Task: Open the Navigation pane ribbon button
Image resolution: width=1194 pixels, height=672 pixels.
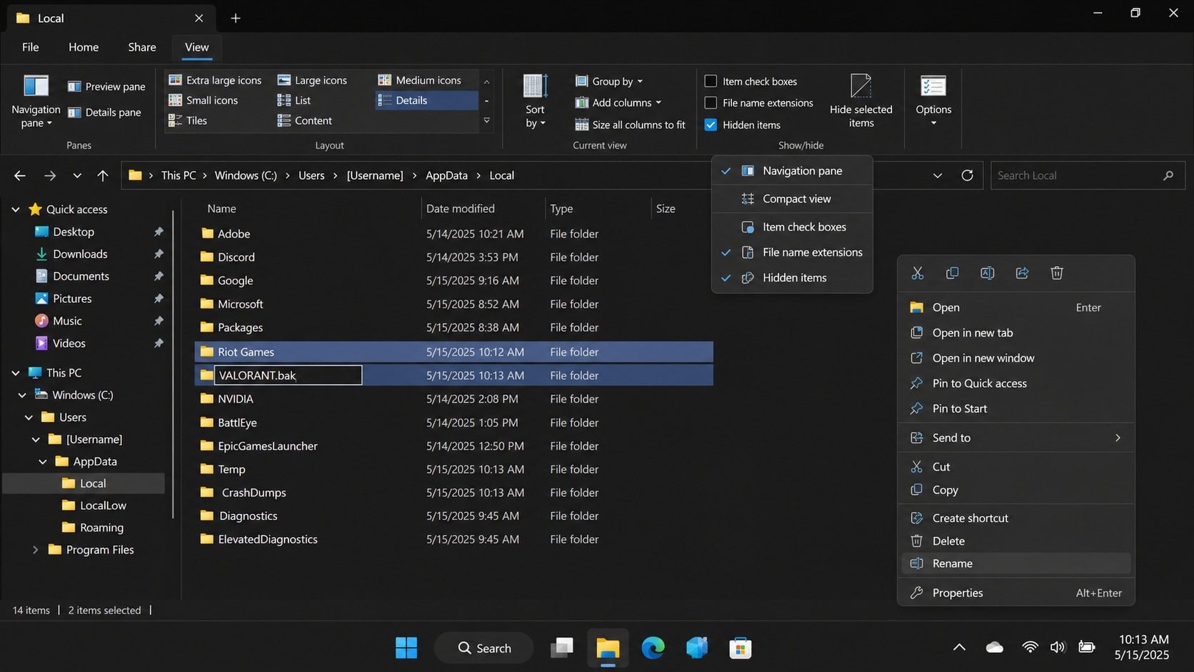Action: click(36, 101)
